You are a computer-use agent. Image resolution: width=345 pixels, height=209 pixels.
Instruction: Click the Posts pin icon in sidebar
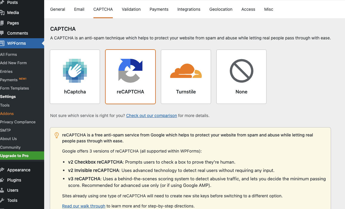point(2,2)
